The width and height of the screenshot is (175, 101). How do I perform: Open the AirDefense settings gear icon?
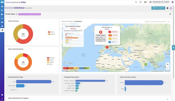coord(167,8)
